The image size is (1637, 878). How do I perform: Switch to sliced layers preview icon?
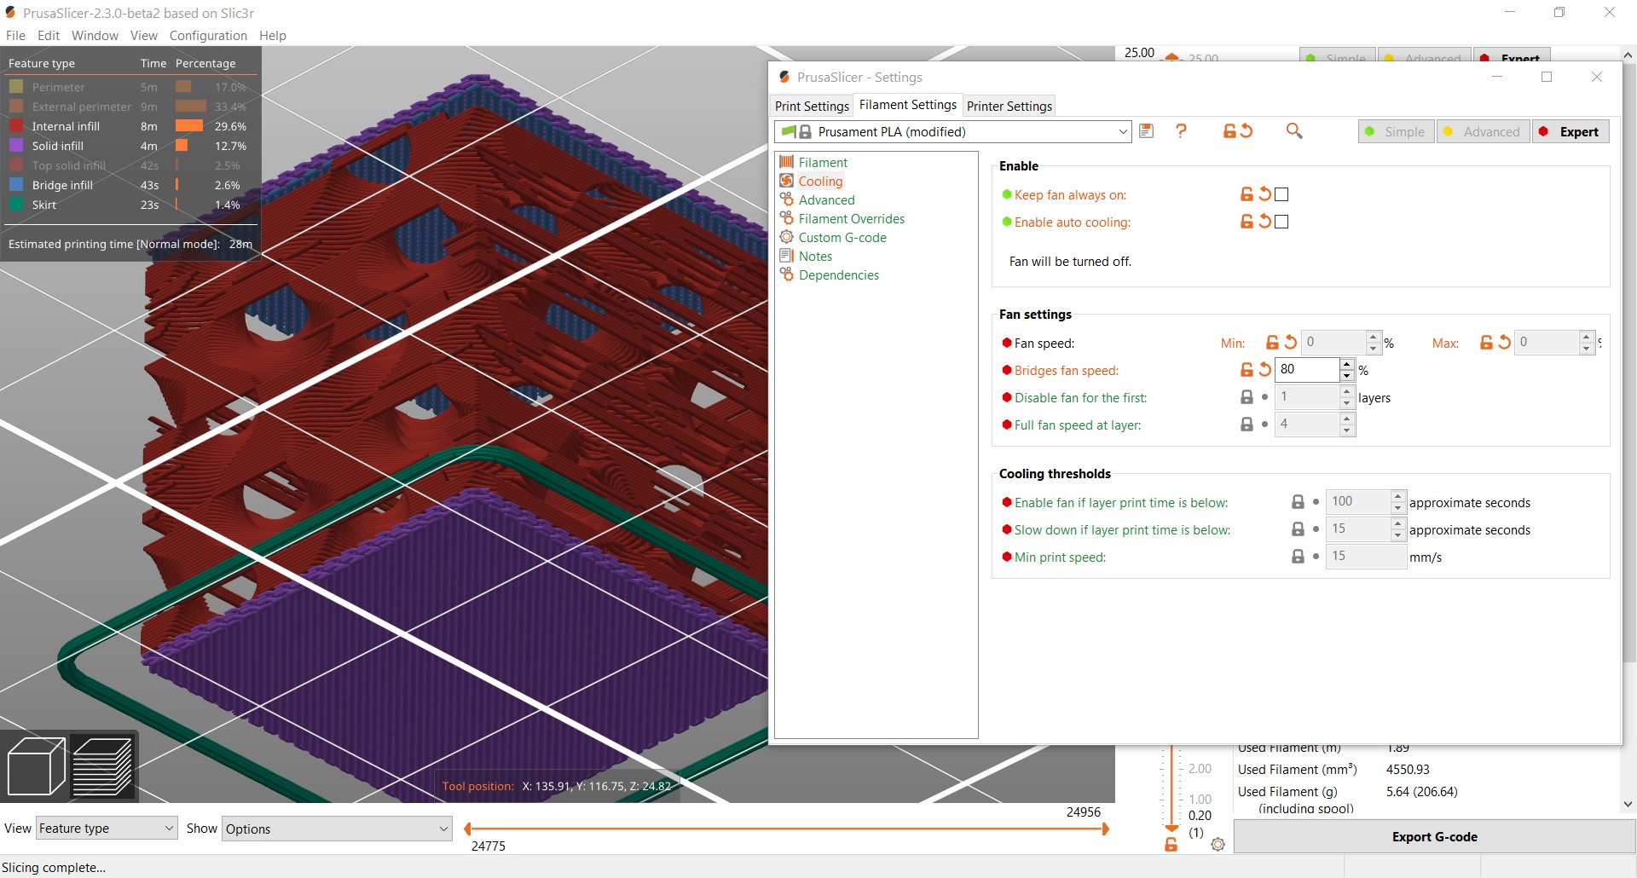[x=102, y=766]
